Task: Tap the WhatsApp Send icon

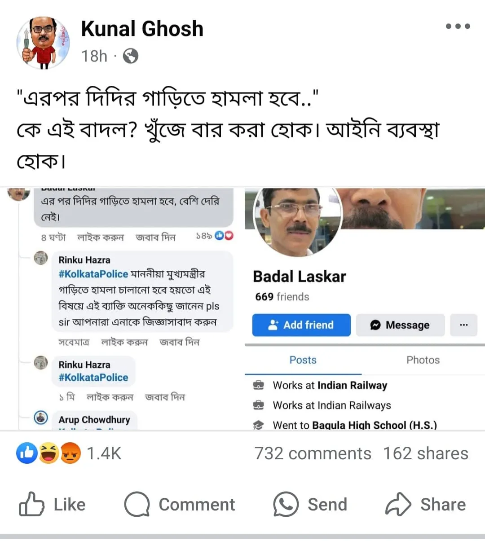Action: pos(286,504)
